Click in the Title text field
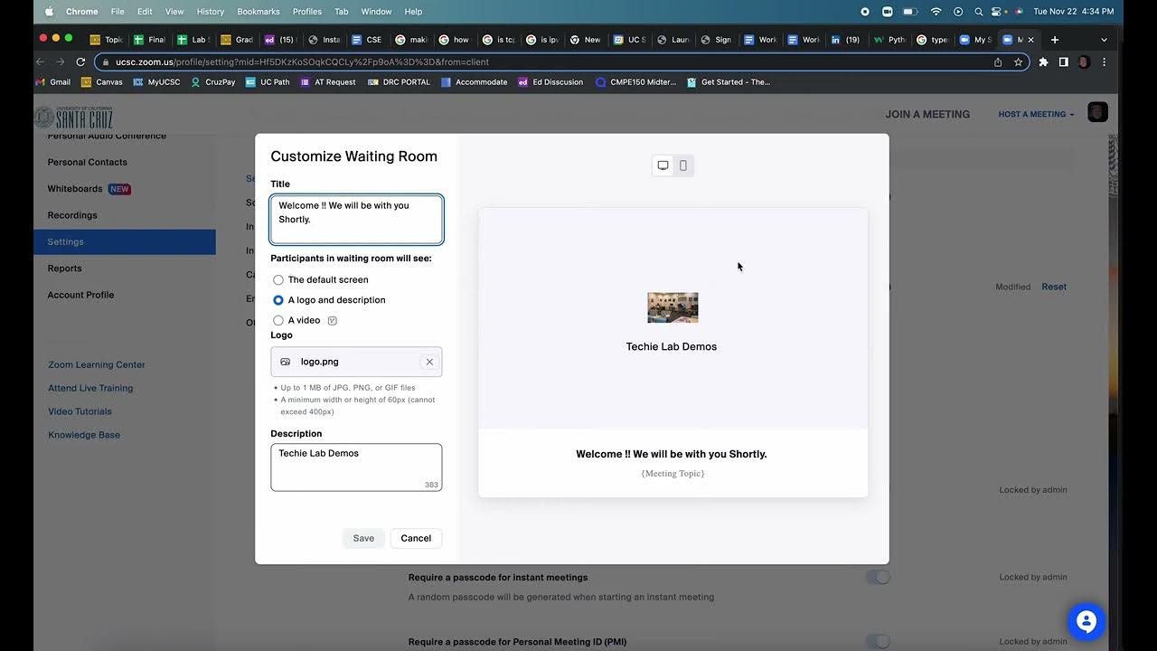 click(x=356, y=220)
